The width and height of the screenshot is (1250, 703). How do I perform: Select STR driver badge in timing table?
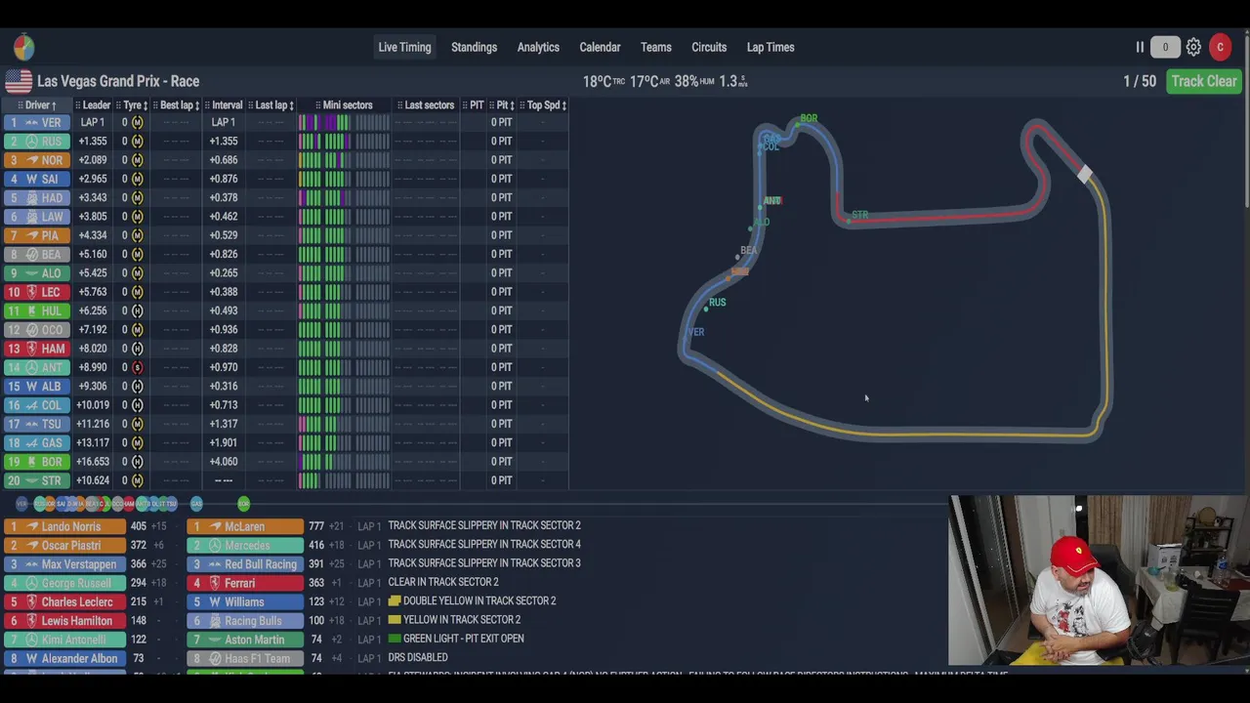(x=36, y=480)
